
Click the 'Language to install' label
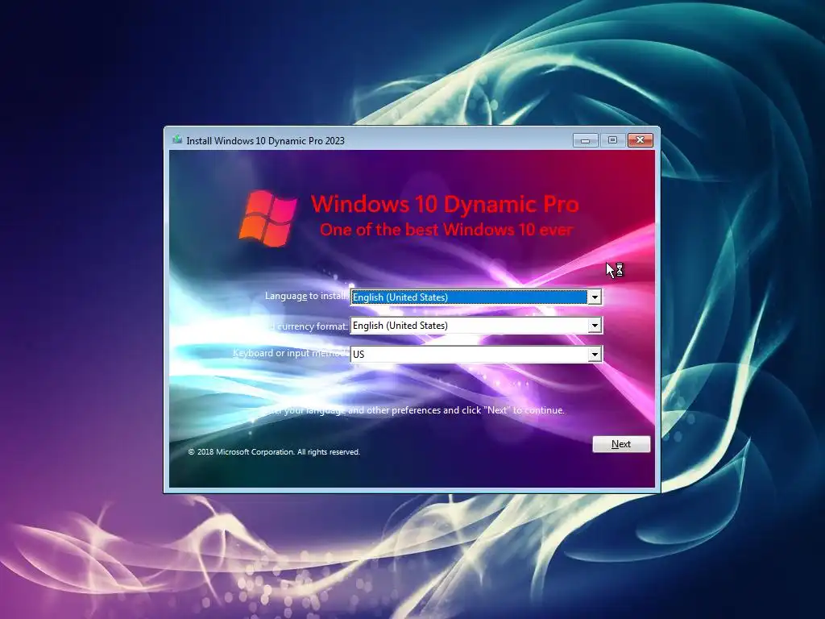pos(306,296)
